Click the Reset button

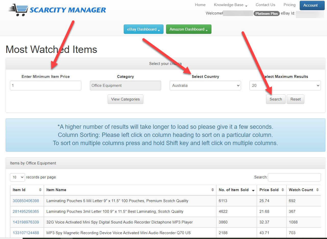click(295, 99)
